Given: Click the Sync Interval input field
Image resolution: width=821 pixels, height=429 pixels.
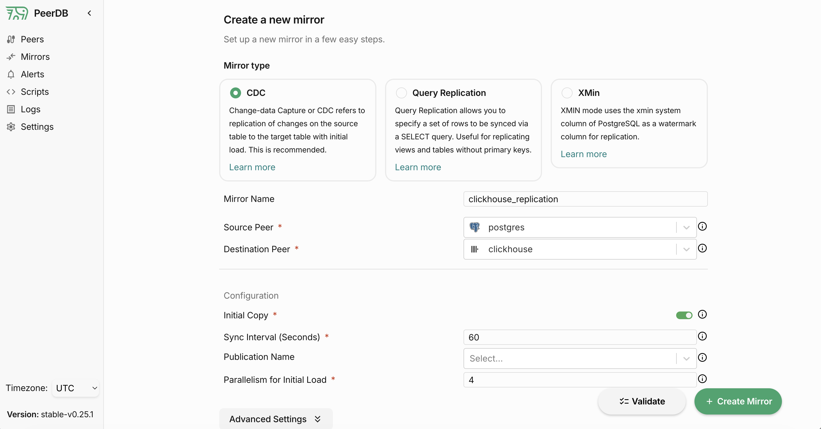Looking at the screenshot, I should click(x=580, y=337).
